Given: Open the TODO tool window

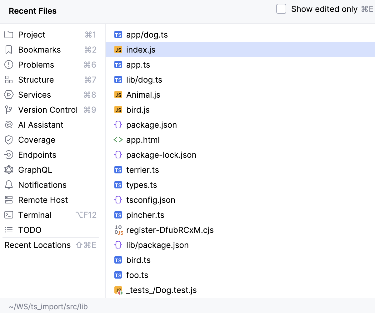Looking at the screenshot, I should pyautogui.click(x=32, y=230).
